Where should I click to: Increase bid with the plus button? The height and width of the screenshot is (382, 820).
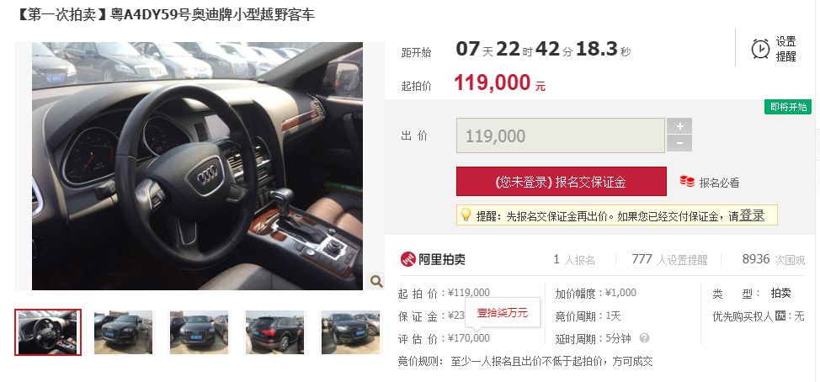point(679,126)
